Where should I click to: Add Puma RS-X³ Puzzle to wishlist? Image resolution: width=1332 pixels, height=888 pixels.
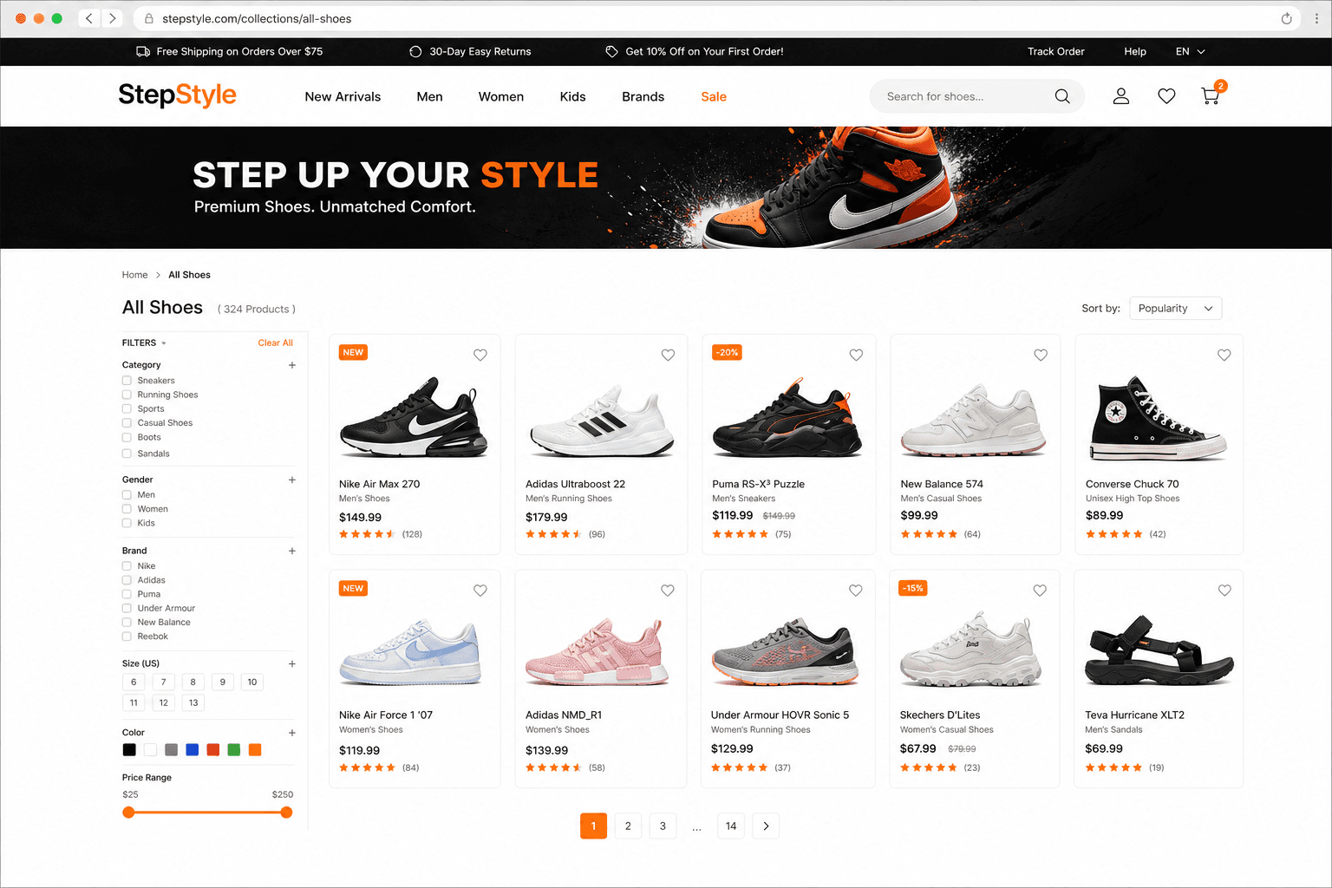pyautogui.click(x=856, y=355)
